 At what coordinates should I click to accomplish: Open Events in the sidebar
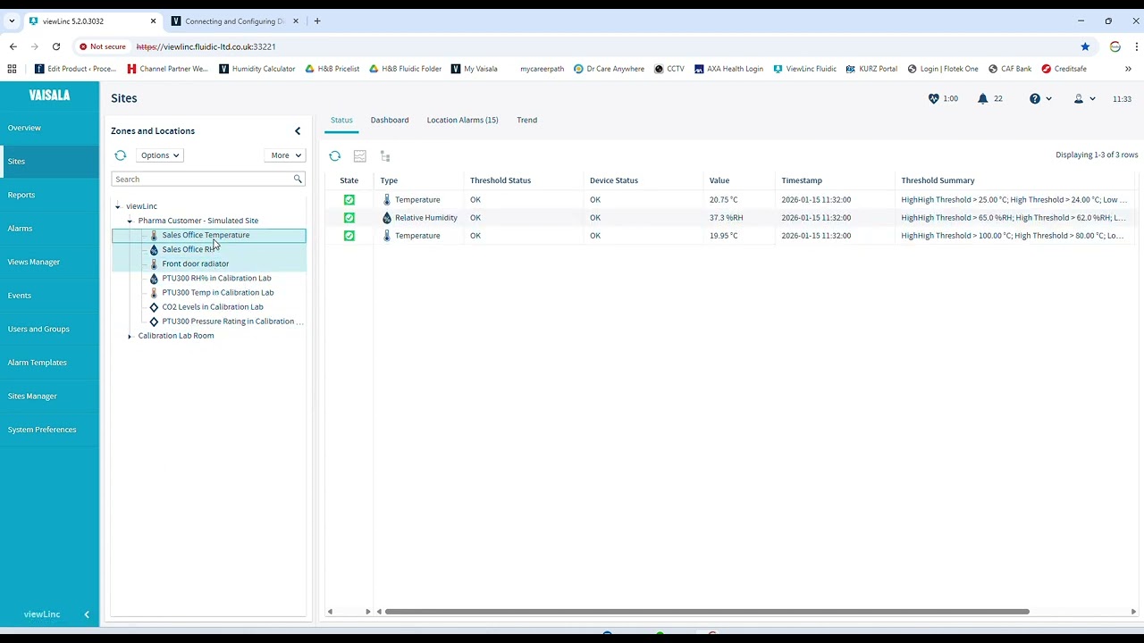tap(50, 296)
